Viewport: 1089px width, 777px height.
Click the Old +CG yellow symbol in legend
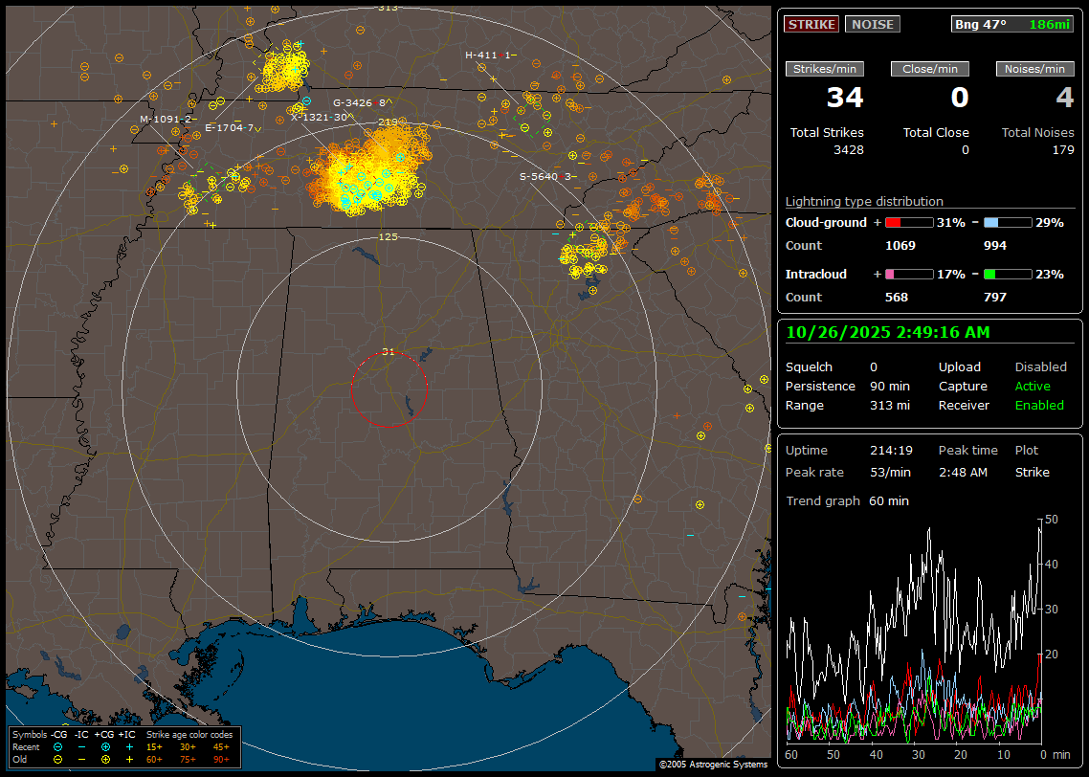105,759
